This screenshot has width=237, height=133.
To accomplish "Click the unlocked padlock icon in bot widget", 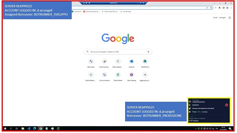I will pos(190,108).
